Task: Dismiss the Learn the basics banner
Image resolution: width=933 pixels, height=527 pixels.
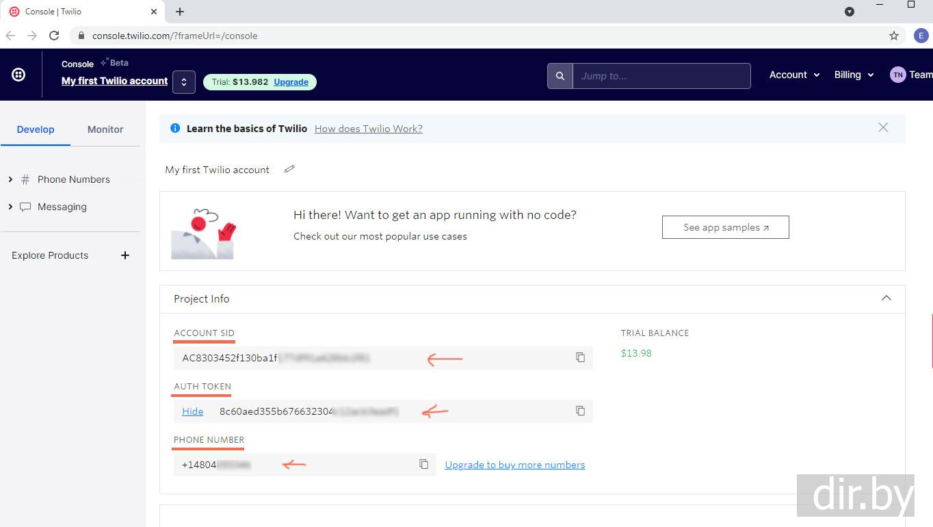Action: point(883,127)
